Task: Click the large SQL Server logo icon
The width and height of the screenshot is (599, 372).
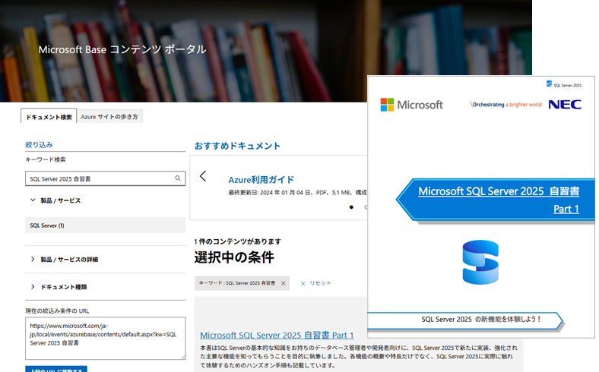Action: [480, 263]
